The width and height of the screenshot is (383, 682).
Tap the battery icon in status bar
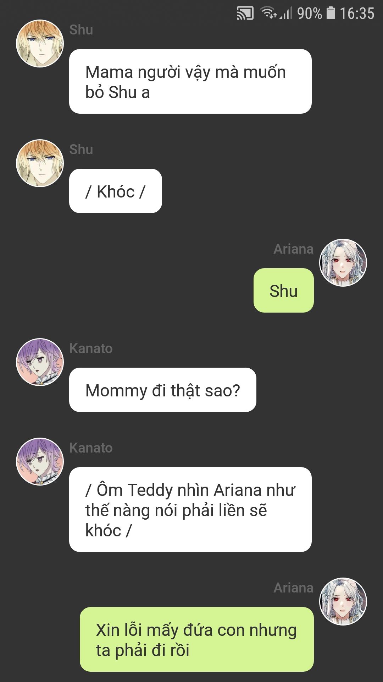331,13
